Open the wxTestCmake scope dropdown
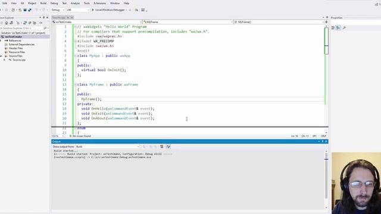The height and width of the screenshot is (214, 381). [96, 22]
